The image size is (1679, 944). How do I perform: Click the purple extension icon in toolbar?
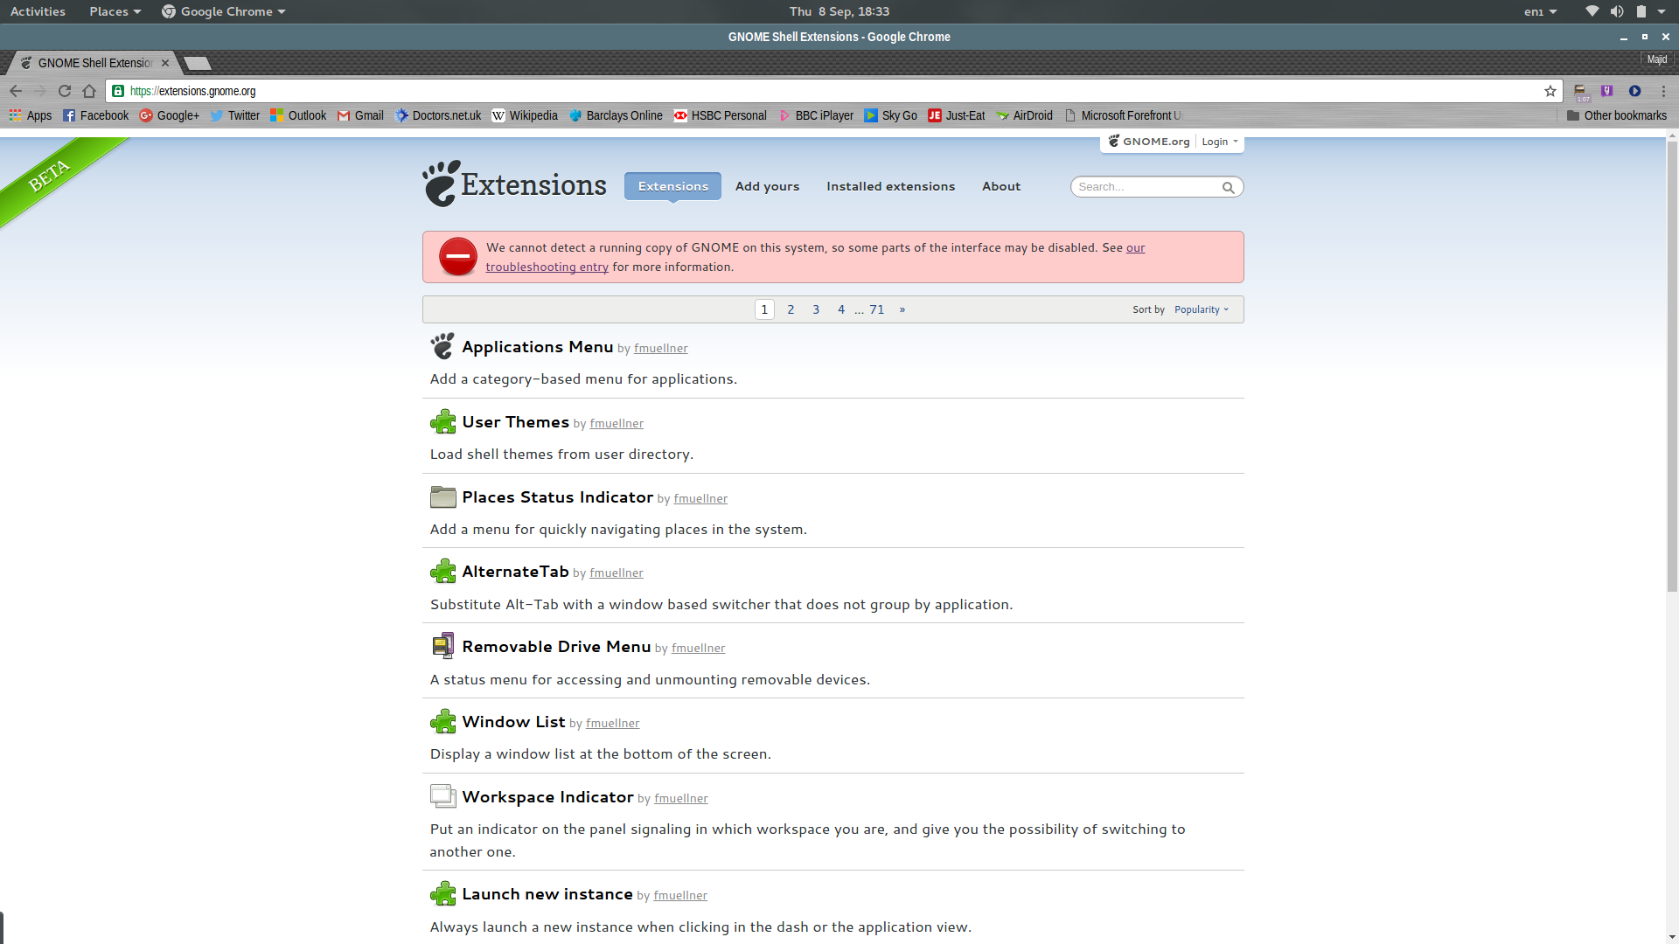coord(1607,91)
